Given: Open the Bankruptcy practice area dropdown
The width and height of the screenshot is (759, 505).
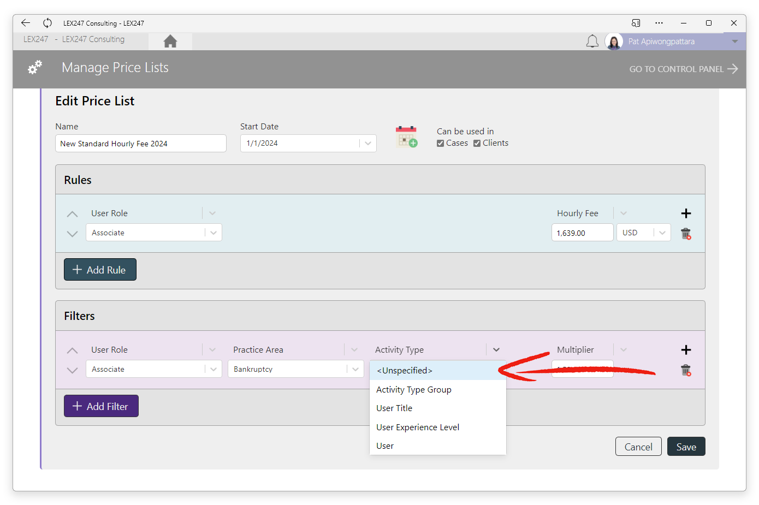Looking at the screenshot, I should [x=355, y=369].
